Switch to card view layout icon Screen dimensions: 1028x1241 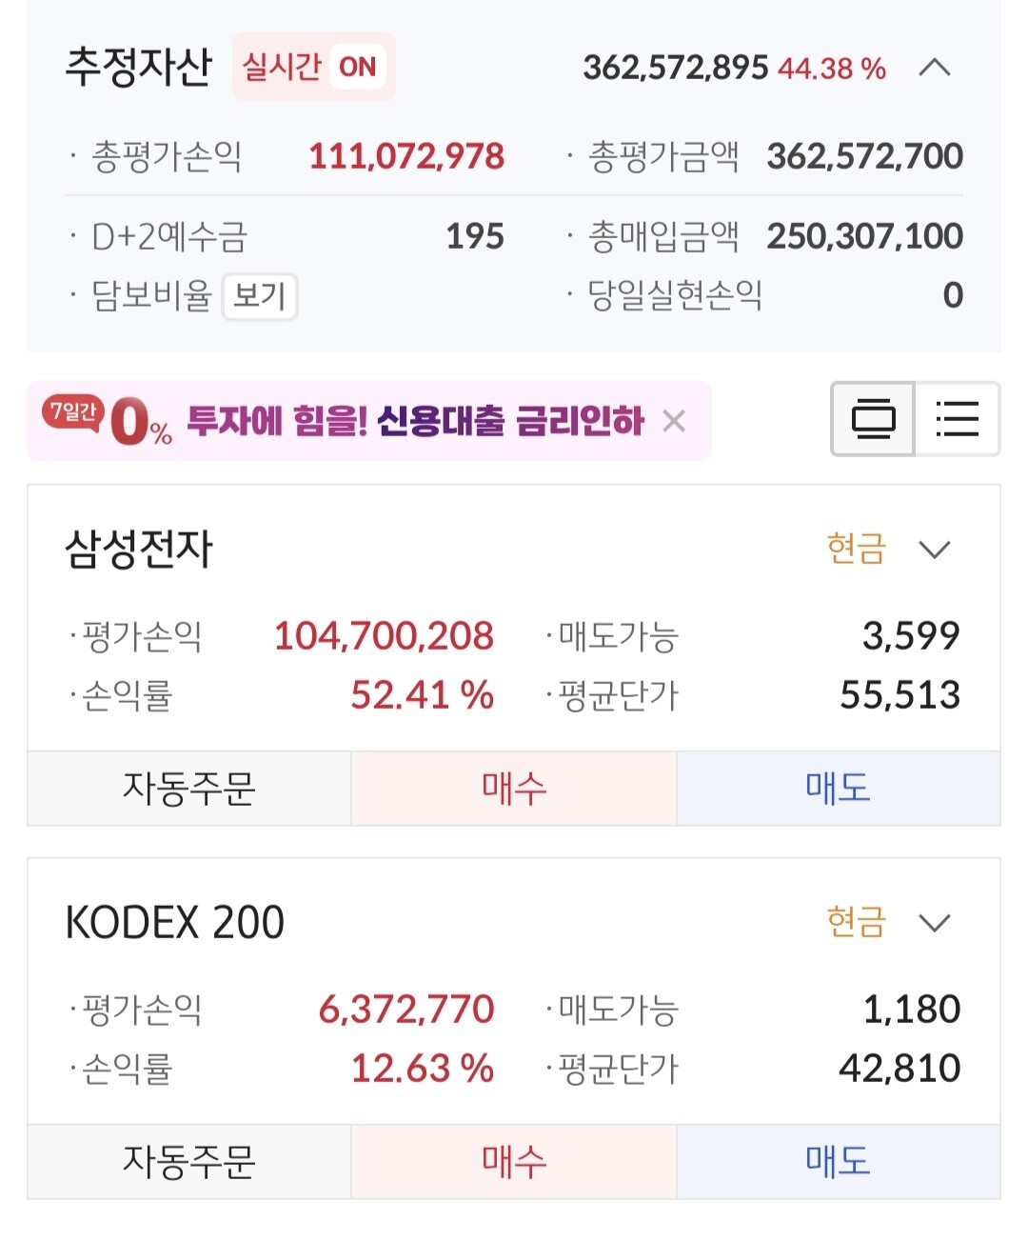click(873, 419)
